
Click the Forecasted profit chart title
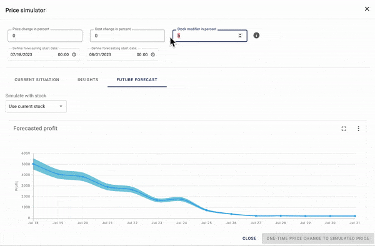[36, 129]
